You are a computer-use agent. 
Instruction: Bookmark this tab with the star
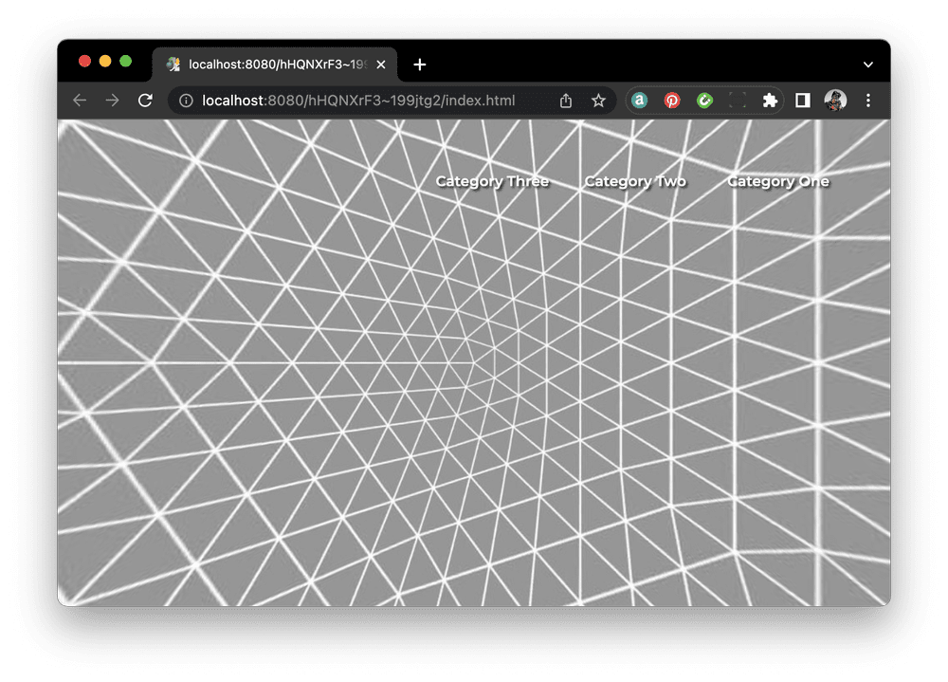pos(598,101)
